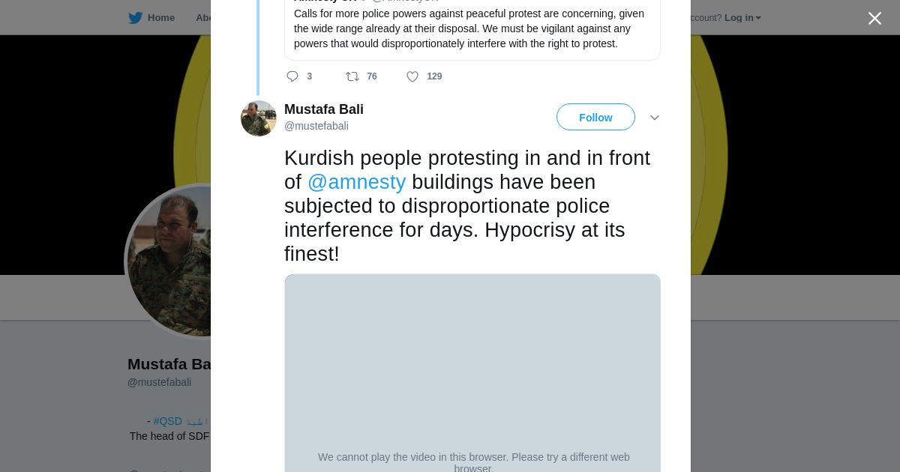Click the @mustefabali handle in the tweet
This screenshot has width=900, height=472.
(316, 126)
